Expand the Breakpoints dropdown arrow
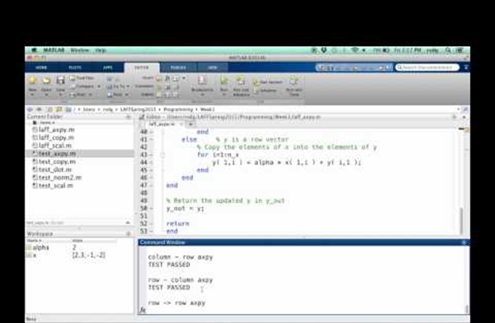495x323 pixels. coord(202,95)
